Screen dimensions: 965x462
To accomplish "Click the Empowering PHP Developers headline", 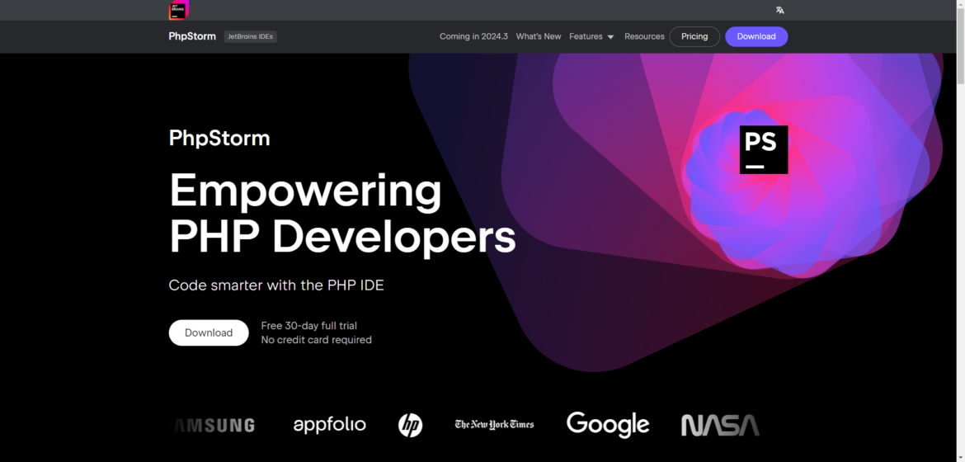I will (342, 214).
